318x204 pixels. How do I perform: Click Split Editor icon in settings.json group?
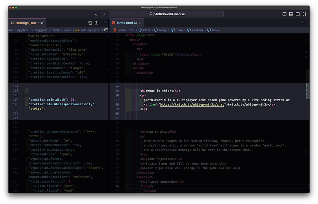point(97,23)
